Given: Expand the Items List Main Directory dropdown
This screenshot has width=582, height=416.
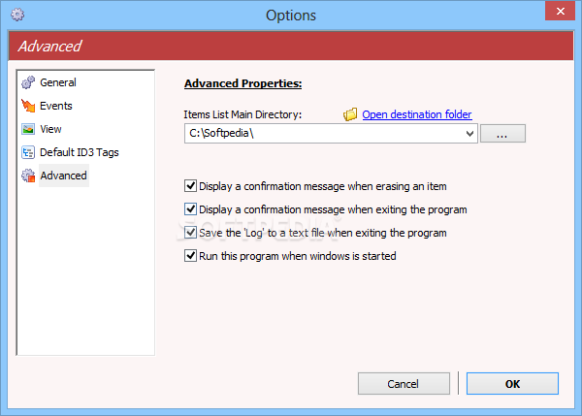Looking at the screenshot, I should (x=469, y=134).
